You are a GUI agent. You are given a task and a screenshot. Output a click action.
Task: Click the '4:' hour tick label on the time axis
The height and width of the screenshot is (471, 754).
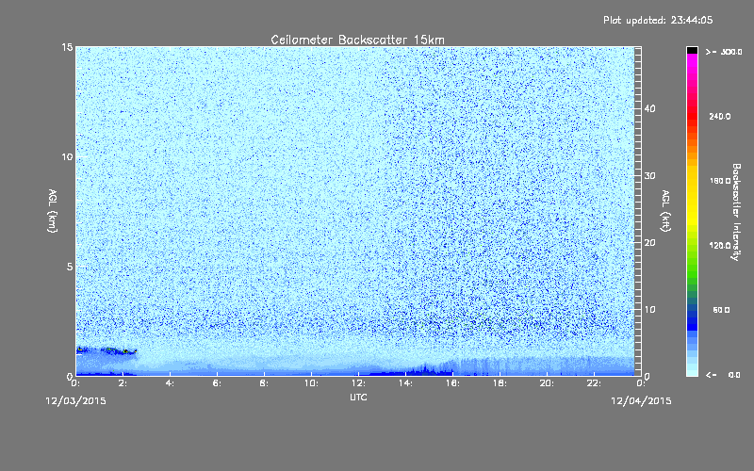(170, 383)
